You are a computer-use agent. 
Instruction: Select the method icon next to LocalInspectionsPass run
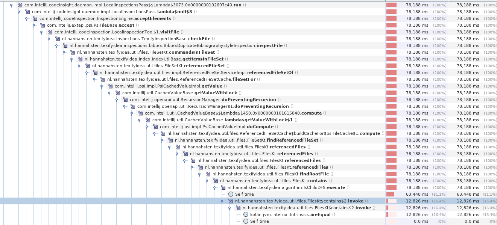(x=20, y=5)
